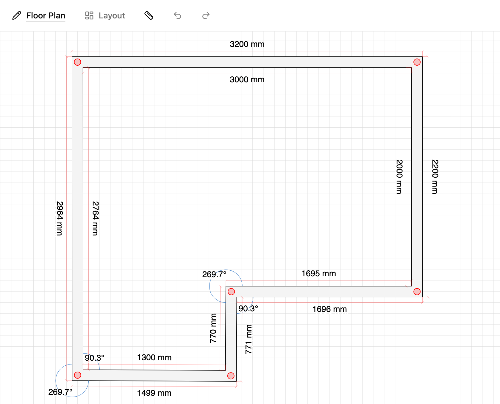Viewport: 500px width, 404px height.
Task: Click the 90.3° angle near 1300 mm
Action: click(95, 358)
